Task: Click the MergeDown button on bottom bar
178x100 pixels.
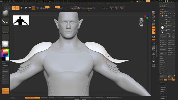Action: 44,97
